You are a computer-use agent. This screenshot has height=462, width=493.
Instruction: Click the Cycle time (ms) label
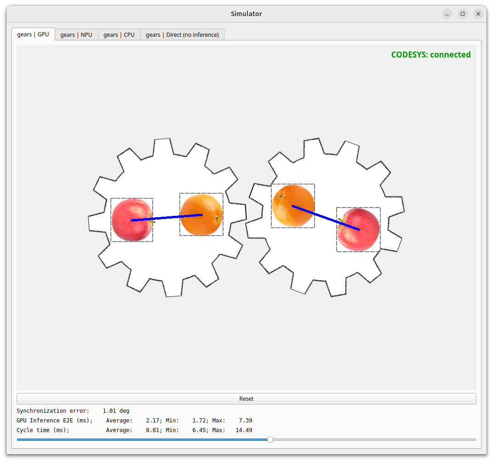[43, 430]
